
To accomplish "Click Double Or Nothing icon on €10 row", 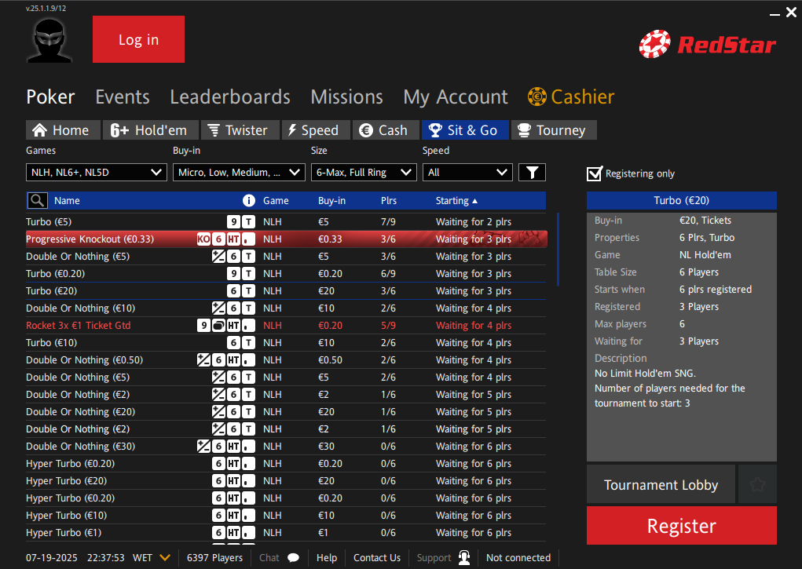I will (218, 308).
